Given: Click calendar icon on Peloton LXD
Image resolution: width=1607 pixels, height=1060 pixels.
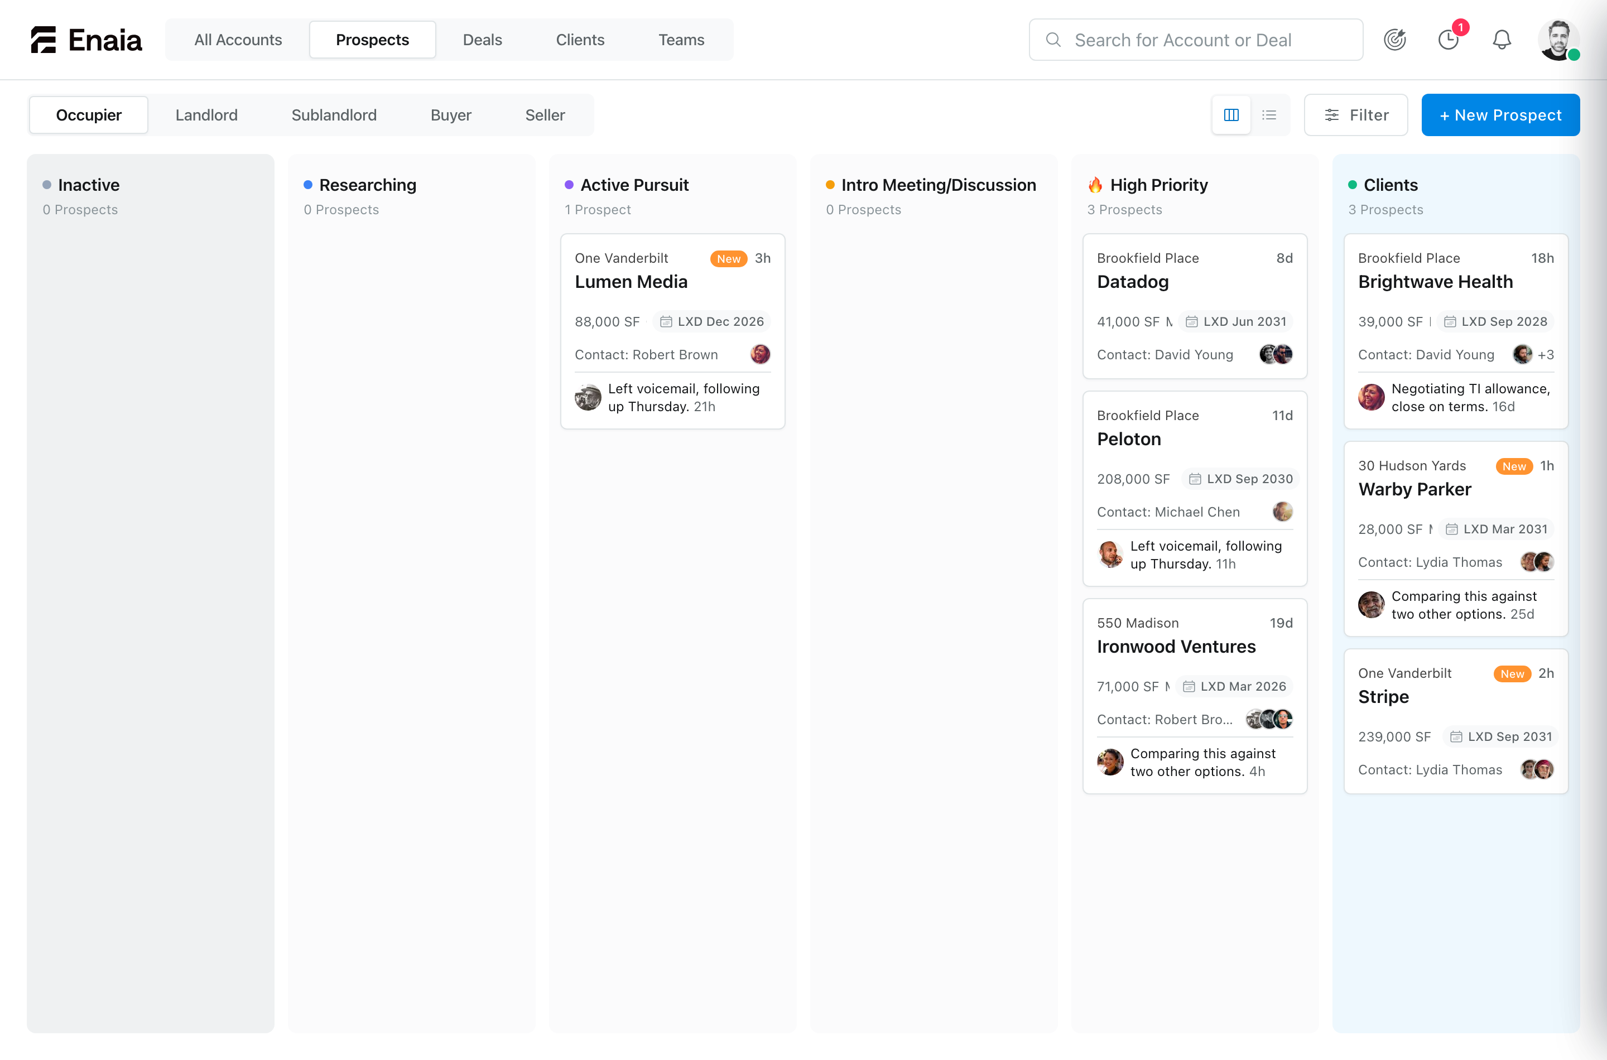Looking at the screenshot, I should tap(1195, 479).
